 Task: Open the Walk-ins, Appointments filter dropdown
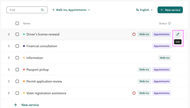71,10
